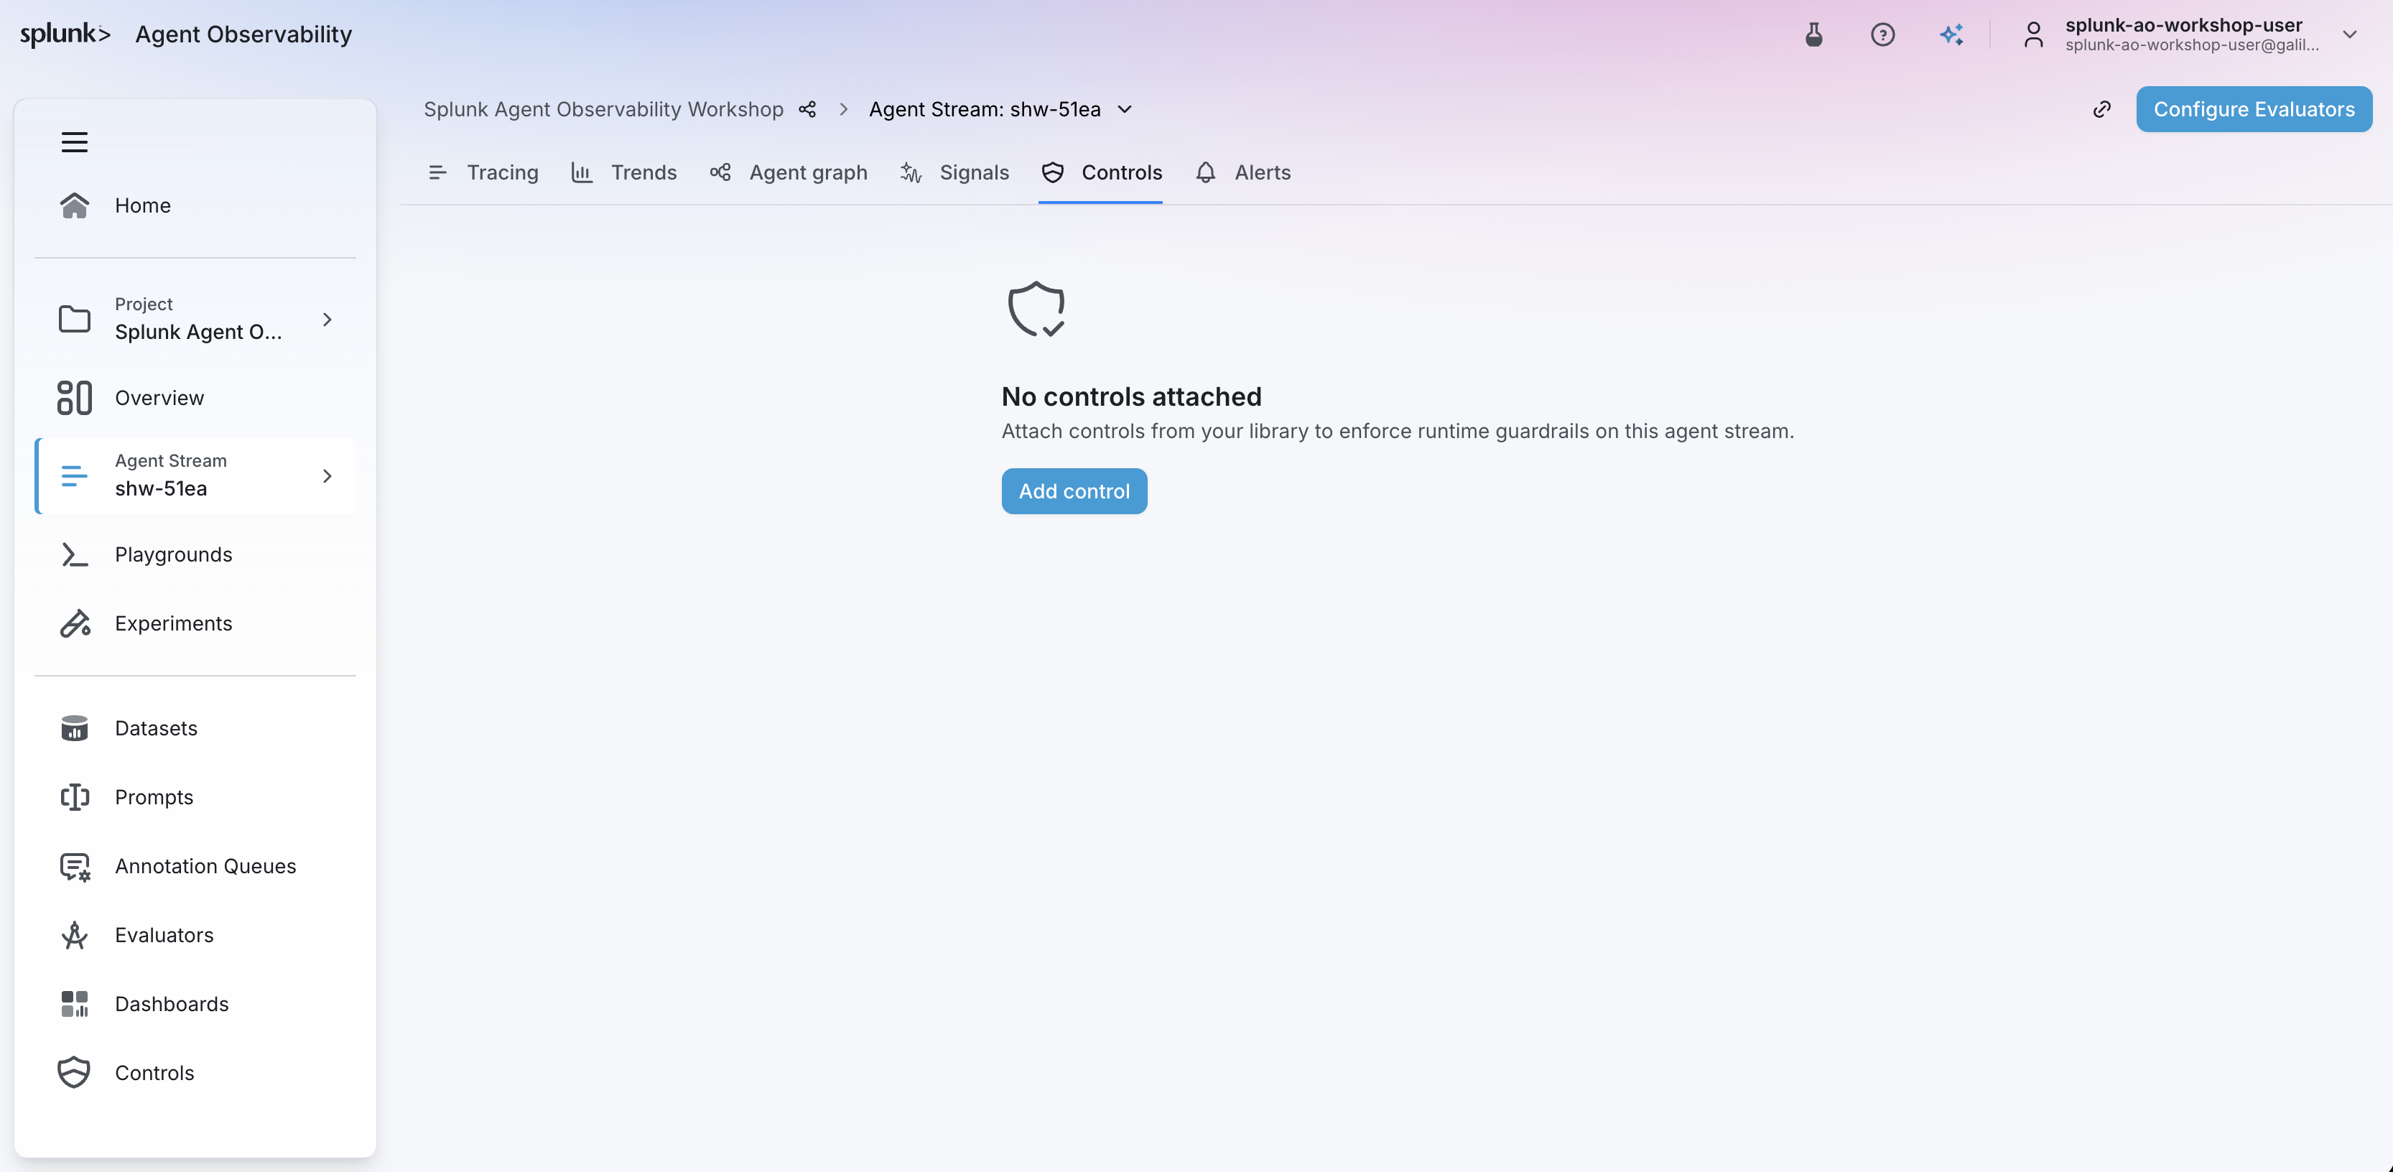Open Splunk Agent Observability Workshop breadcrumb link

(603, 110)
